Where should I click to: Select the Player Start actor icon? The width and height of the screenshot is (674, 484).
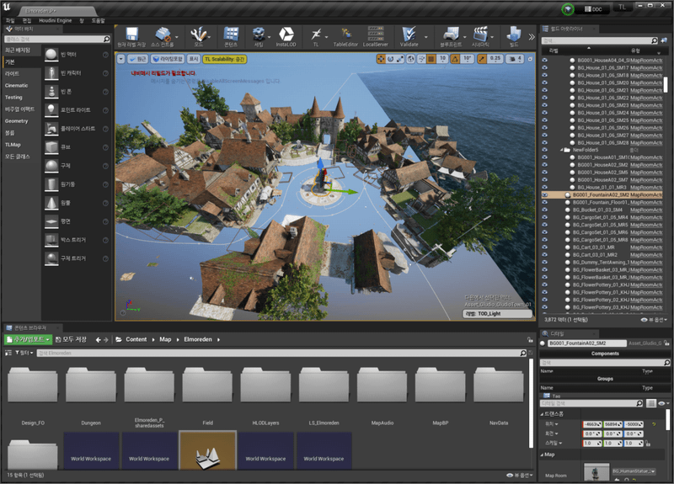coord(52,128)
